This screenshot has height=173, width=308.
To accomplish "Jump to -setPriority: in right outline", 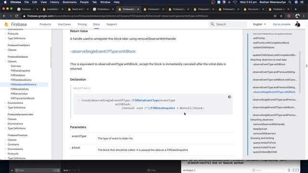I will pyautogui.click(x=259, y=38).
